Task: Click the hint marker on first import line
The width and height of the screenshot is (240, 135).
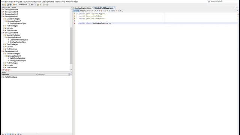Action: [75, 13]
